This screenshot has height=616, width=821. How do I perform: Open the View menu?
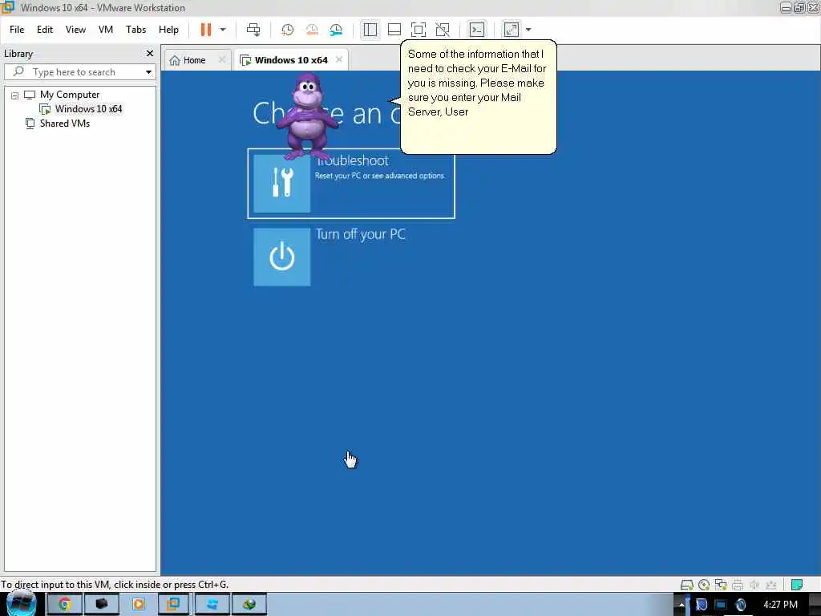75,30
